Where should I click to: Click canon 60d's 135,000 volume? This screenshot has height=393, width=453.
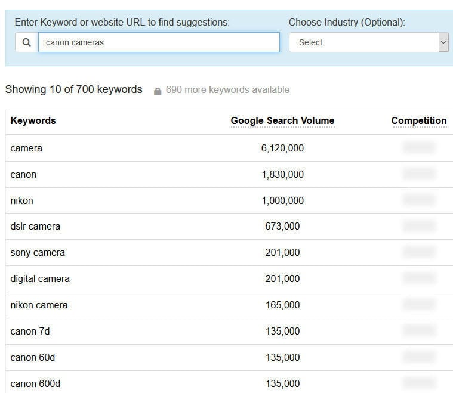pos(282,357)
